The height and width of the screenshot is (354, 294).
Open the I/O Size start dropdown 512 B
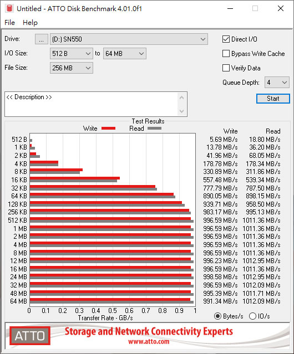point(72,54)
